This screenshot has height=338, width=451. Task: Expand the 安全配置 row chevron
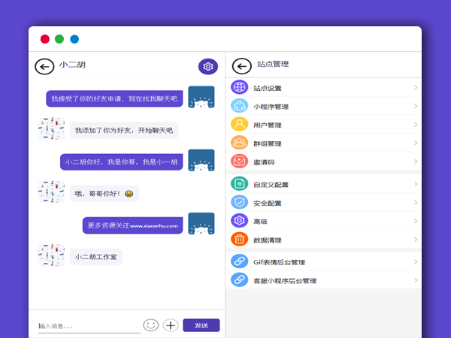pos(416,203)
